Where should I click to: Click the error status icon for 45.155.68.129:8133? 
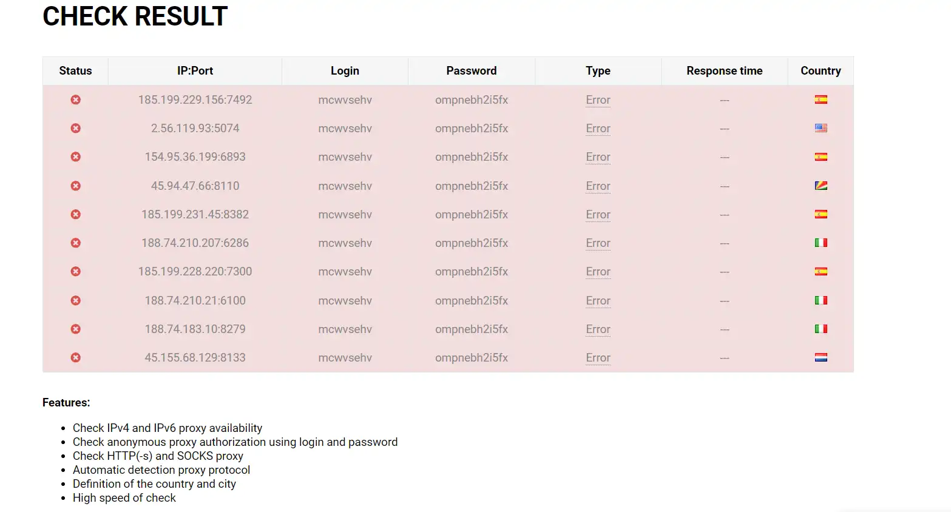pos(75,357)
